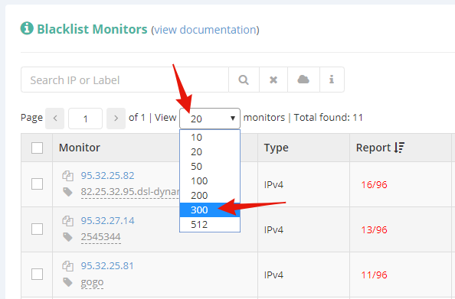Tick checkbox for monitor 95.32.25.82
This screenshot has width=455, height=299.
(x=37, y=184)
